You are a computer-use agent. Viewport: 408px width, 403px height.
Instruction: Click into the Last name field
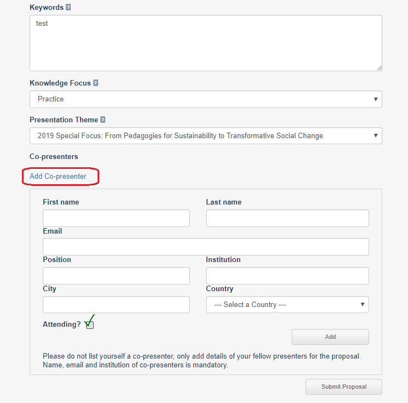tap(287, 218)
